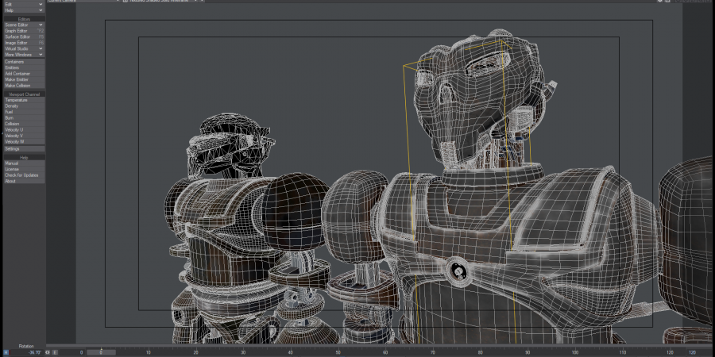The height and width of the screenshot is (357, 715).
Task: Expand the More Windows dropdown
Action: [x=24, y=55]
